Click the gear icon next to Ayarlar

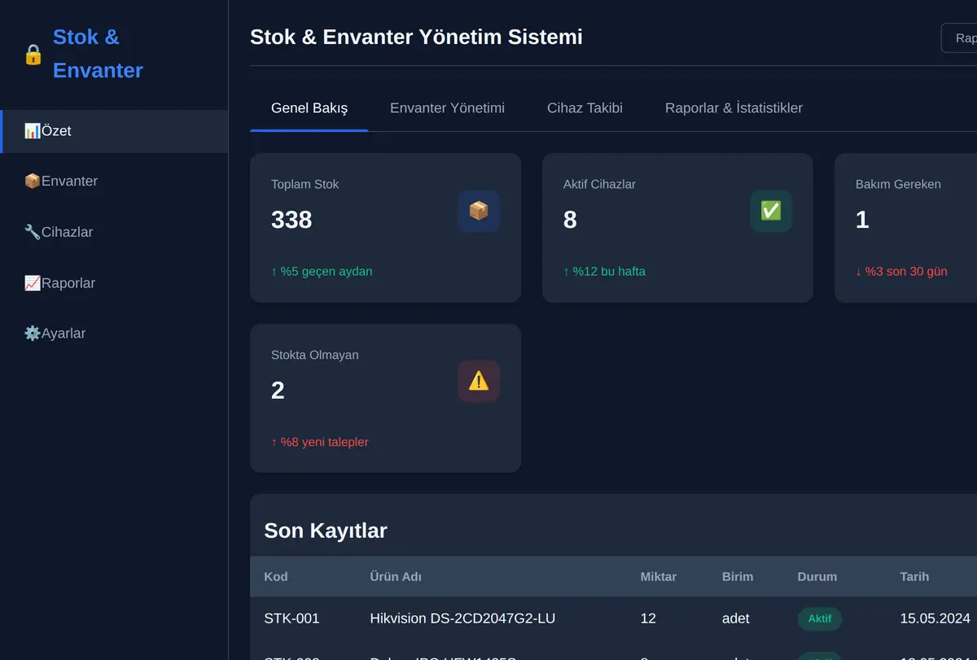click(x=33, y=334)
